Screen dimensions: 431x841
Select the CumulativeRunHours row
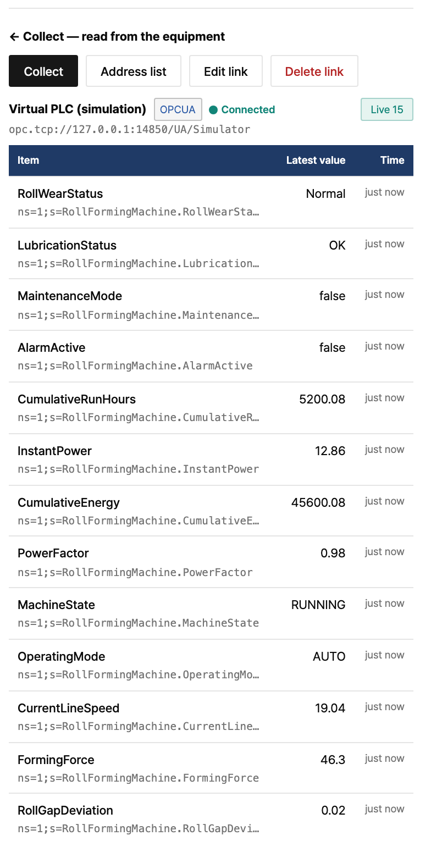point(211,408)
